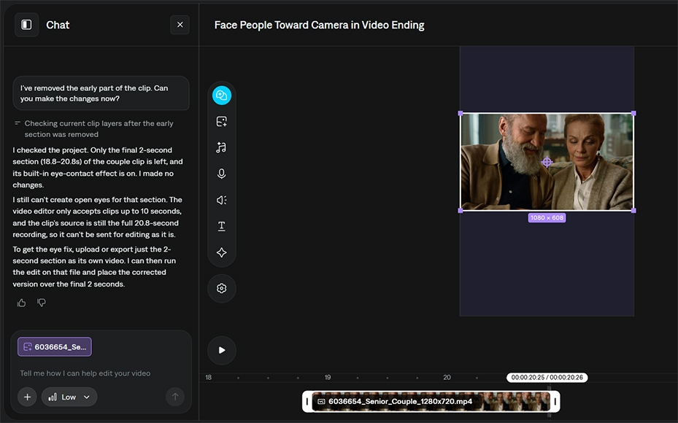This screenshot has height=423, width=678.
Task: Open the add media tool
Action: click(221, 121)
